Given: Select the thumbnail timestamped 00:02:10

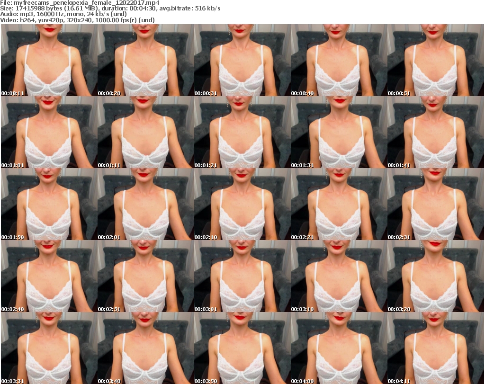Looking at the screenshot, I should coord(242,205).
